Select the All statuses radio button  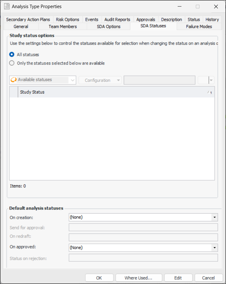point(12,55)
